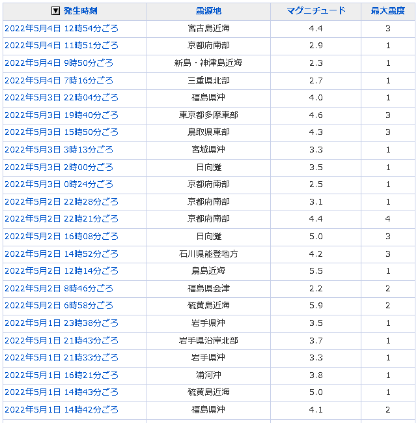This screenshot has width=420, height=423.
Task: Select magnitude 3.7 in 岩手県沿岸北部 row
Action: [x=316, y=340]
